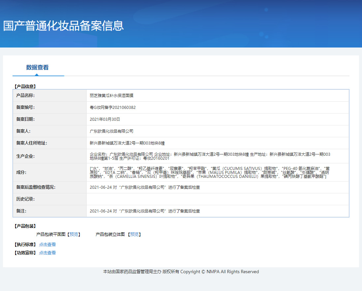This screenshot has width=362, height=291.
Task: Preview the 产品包装平面图 image
Action: pyautogui.click(x=74, y=234)
